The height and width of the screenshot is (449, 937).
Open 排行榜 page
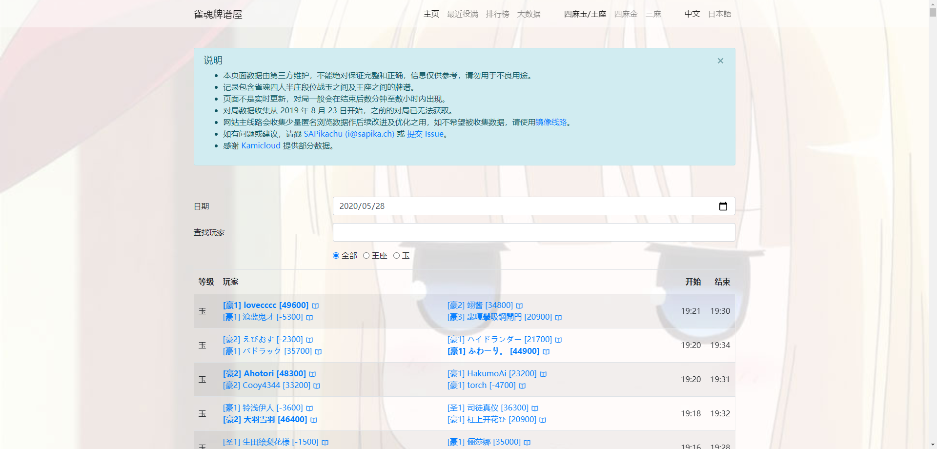pos(498,14)
